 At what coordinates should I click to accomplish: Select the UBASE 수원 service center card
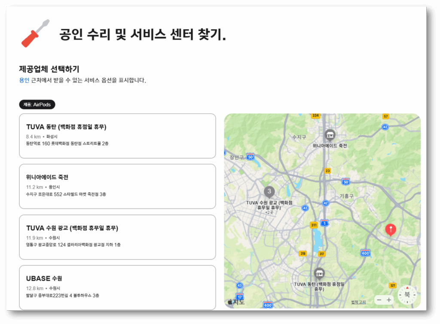[x=117, y=287]
